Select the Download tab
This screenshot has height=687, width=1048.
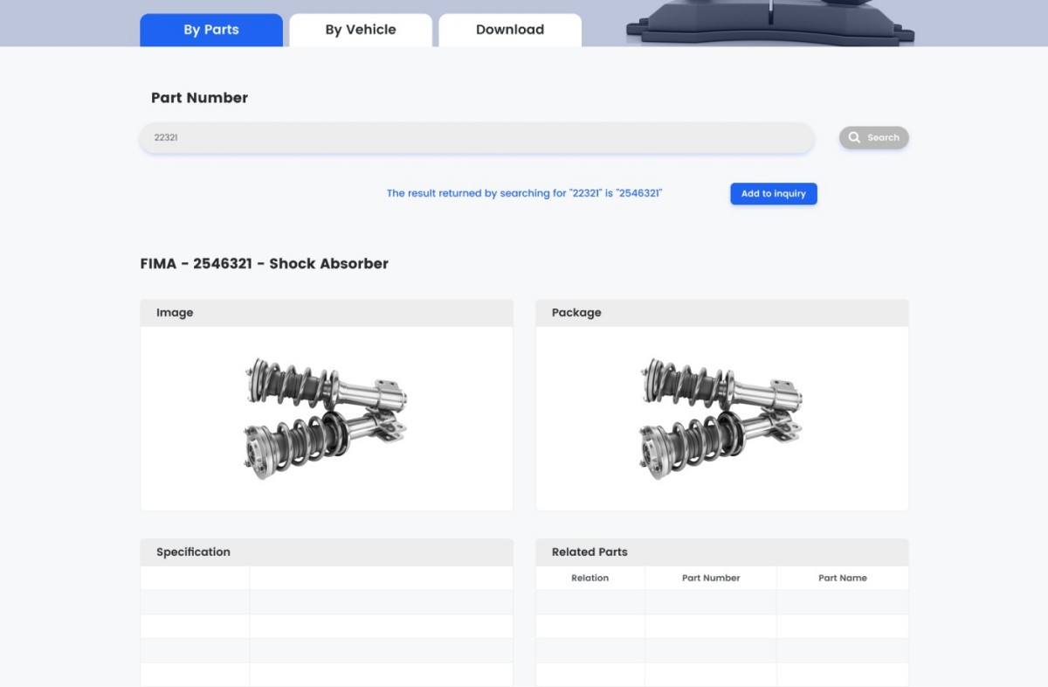pos(510,30)
